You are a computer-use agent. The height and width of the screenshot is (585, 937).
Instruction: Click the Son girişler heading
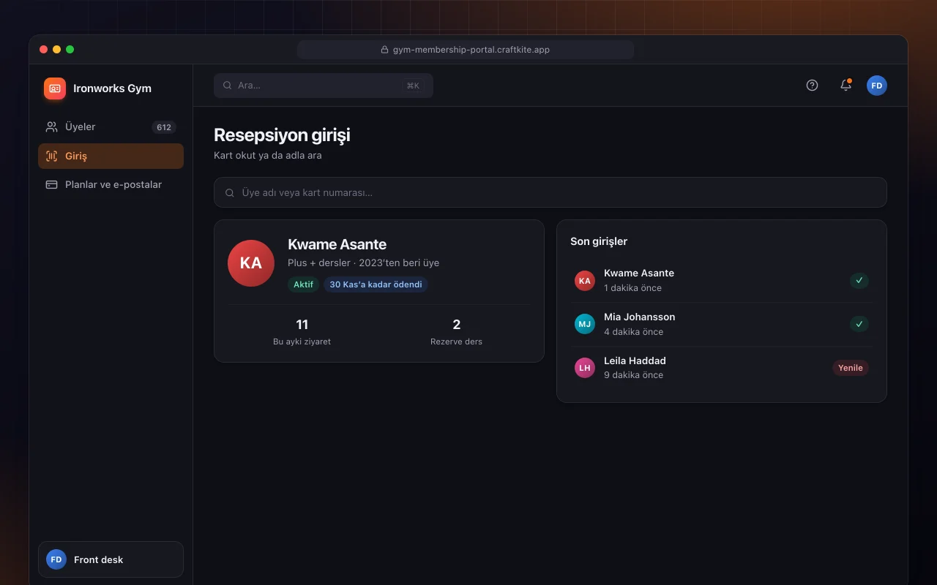coord(599,241)
